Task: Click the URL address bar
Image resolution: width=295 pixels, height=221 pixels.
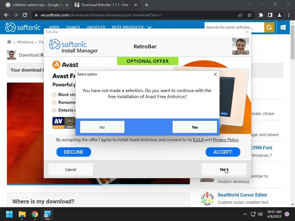Action: [x=135, y=15]
